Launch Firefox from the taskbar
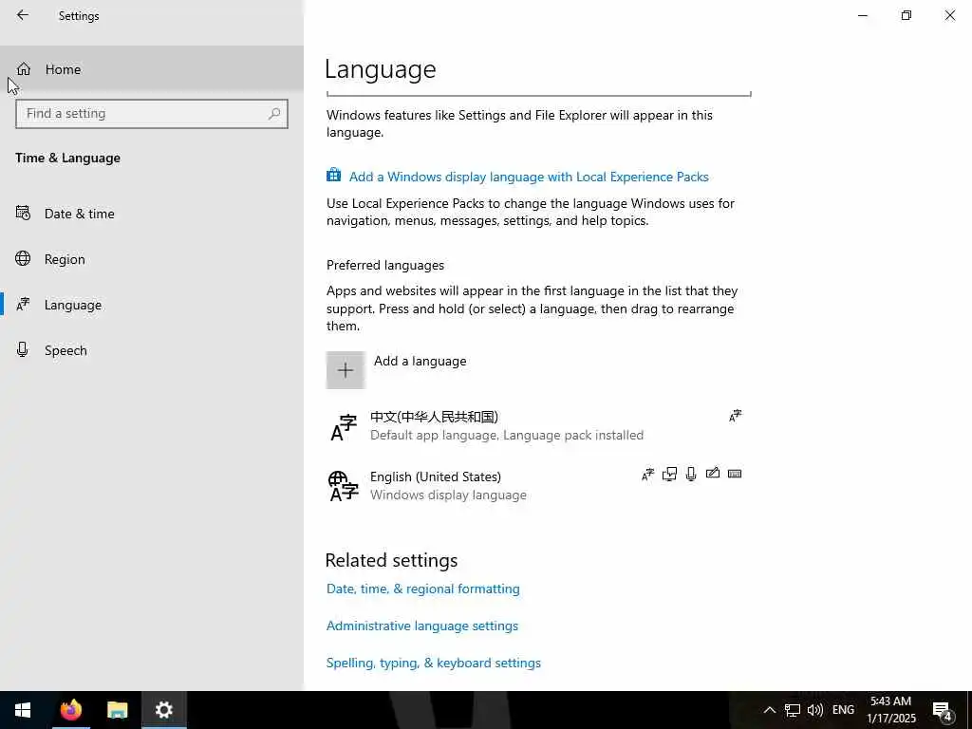Image resolution: width=972 pixels, height=729 pixels. [70, 710]
